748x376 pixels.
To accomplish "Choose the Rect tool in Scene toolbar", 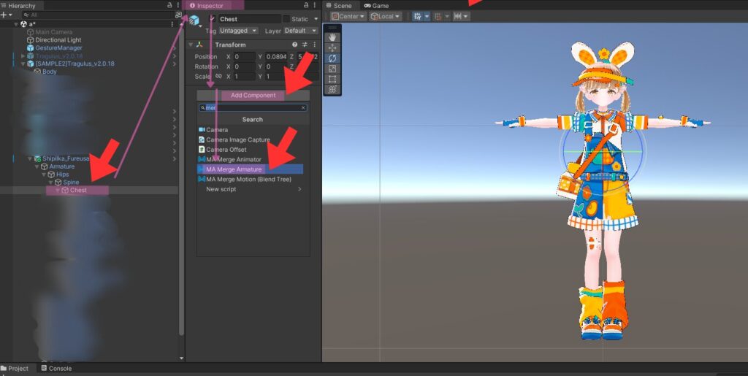I will click(x=332, y=79).
